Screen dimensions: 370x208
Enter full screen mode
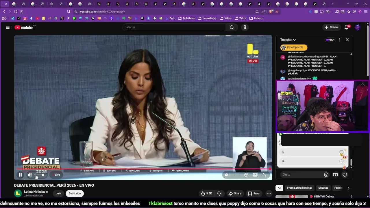coord(264,175)
